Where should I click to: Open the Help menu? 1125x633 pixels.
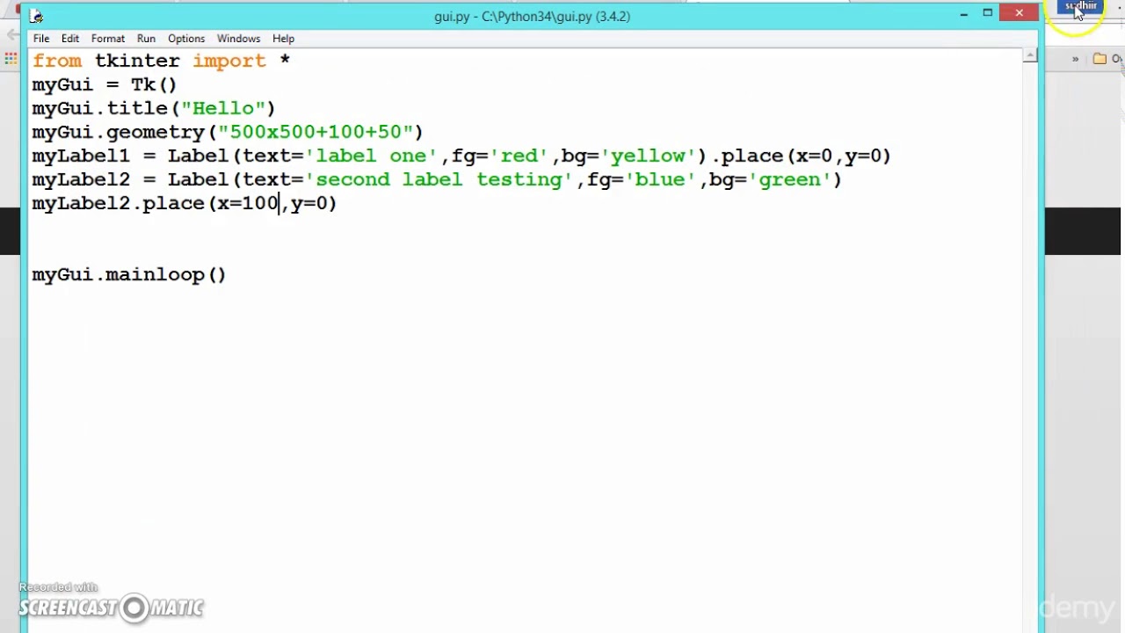coord(283,39)
